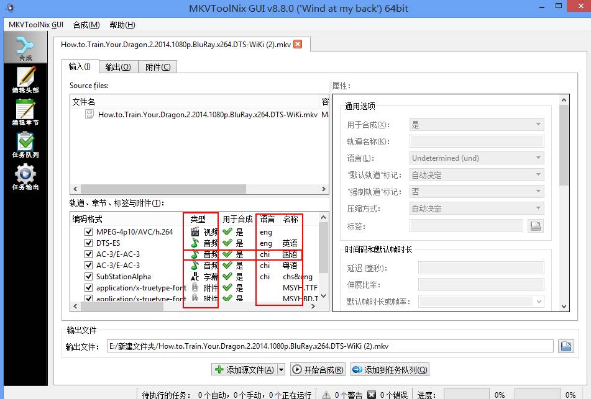This screenshot has height=399, width=591.
Task: Open the 合成 merge tool in sidebar
Action: [x=25, y=47]
